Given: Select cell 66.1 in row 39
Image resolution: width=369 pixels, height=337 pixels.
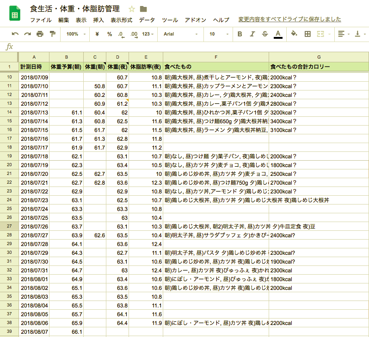Looking at the screenshot, I should click(x=67, y=332).
